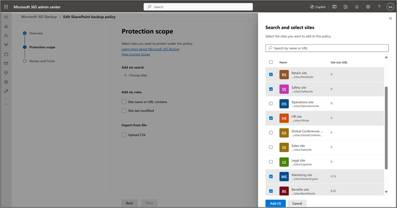The image size is (397, 208).
Task: Open the app launcher waffle icon
Action: click(x=6, y=7)
